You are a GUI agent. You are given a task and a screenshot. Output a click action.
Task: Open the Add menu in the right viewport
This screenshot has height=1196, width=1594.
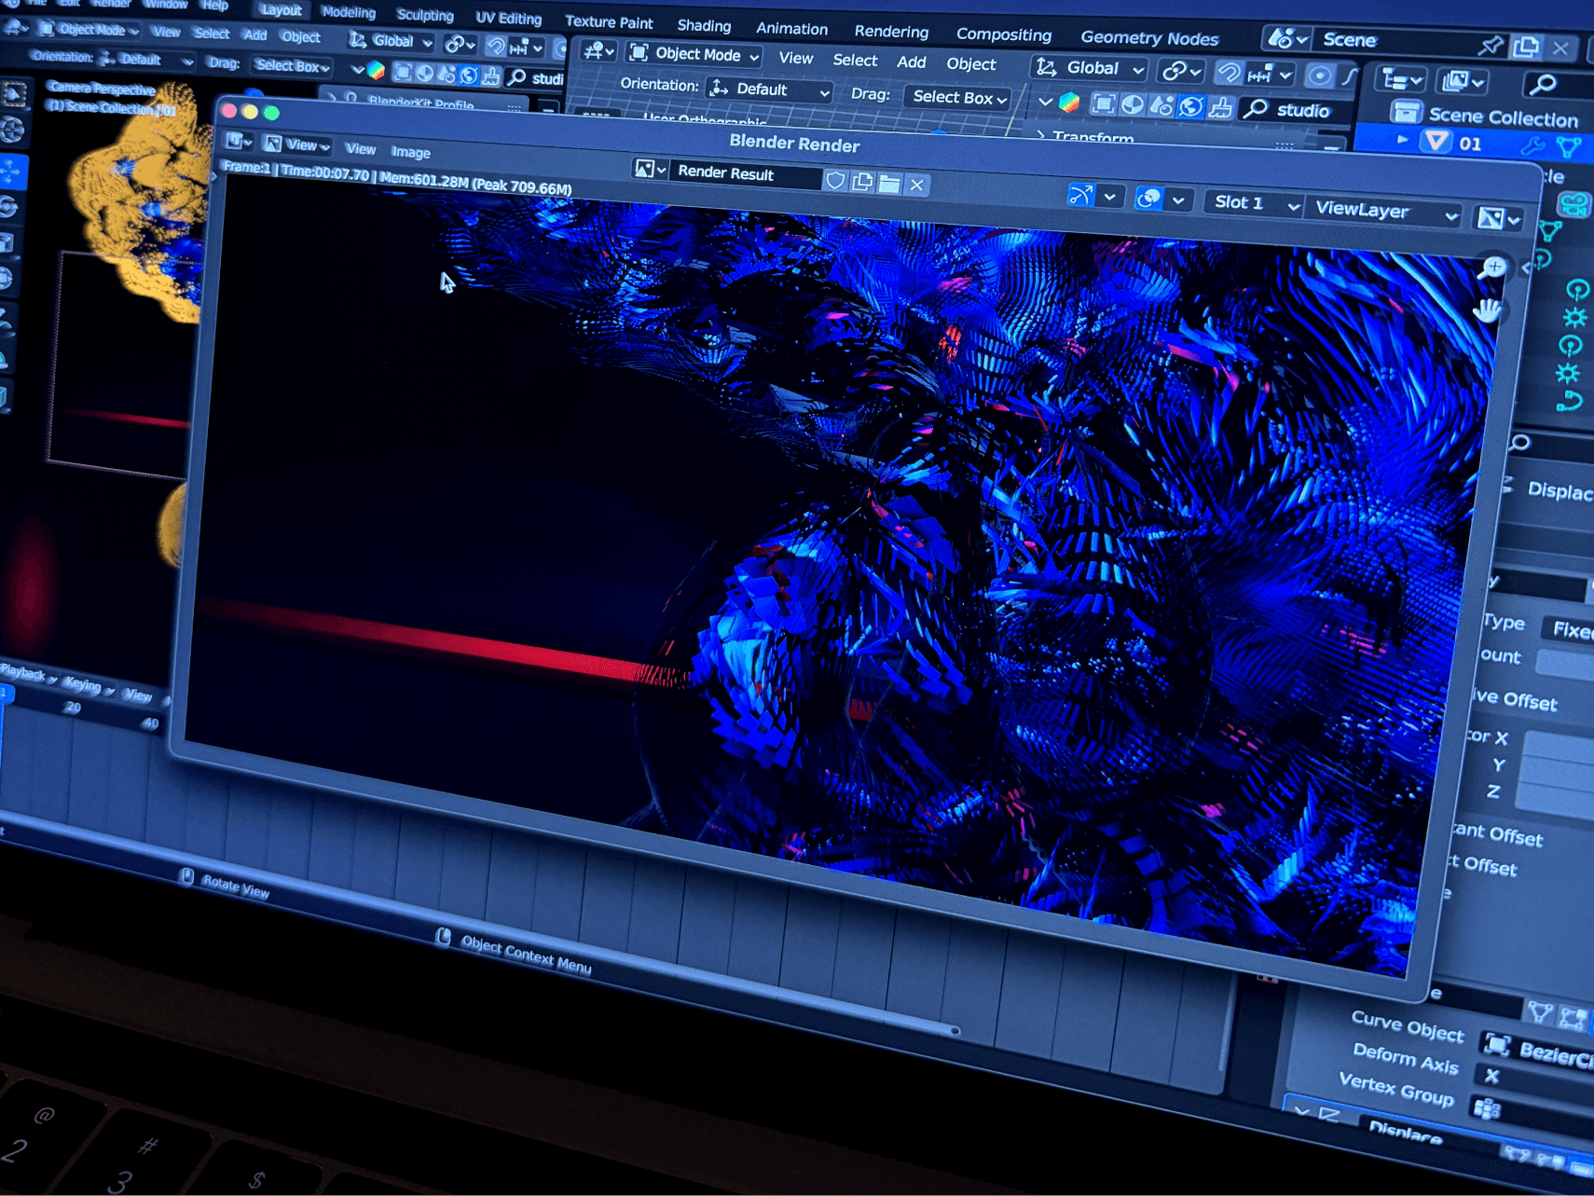911,62
